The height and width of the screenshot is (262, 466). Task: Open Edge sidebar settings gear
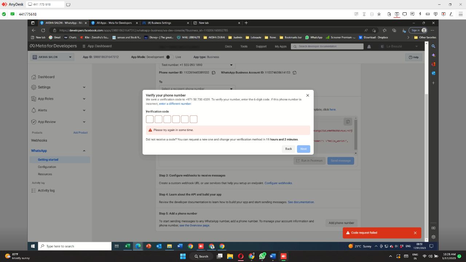[x=433, y=237]
